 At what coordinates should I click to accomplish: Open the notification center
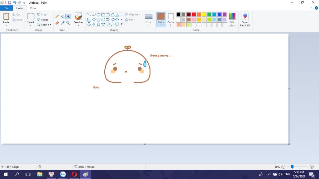[x=312, y=174]
